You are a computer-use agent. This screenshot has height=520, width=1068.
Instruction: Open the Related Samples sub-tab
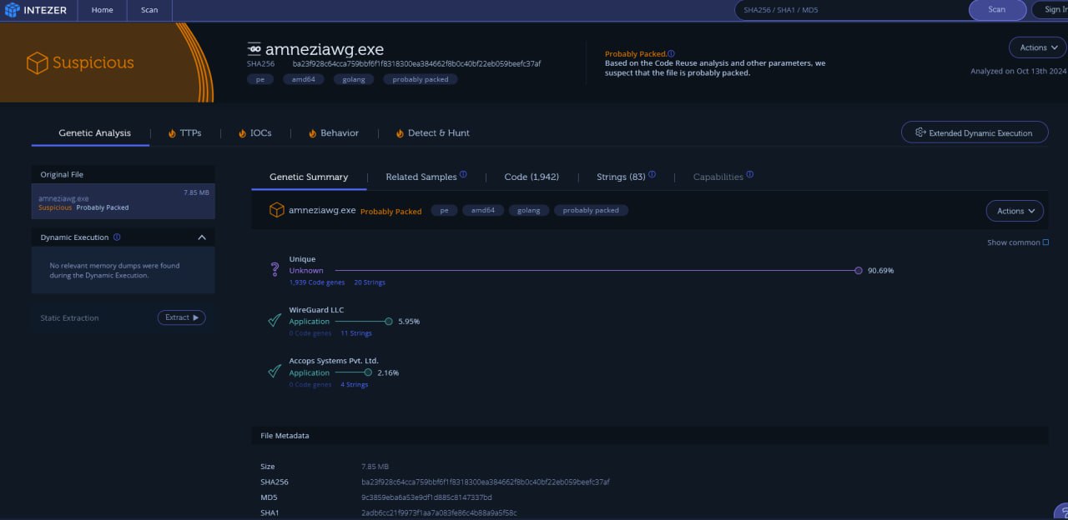tap(421, 177)
